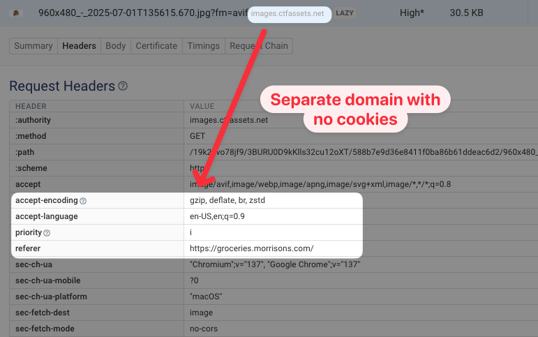538x337 pixels.
Task: Select the sec-ch-ua header name
Action: [x=33, y=264]
